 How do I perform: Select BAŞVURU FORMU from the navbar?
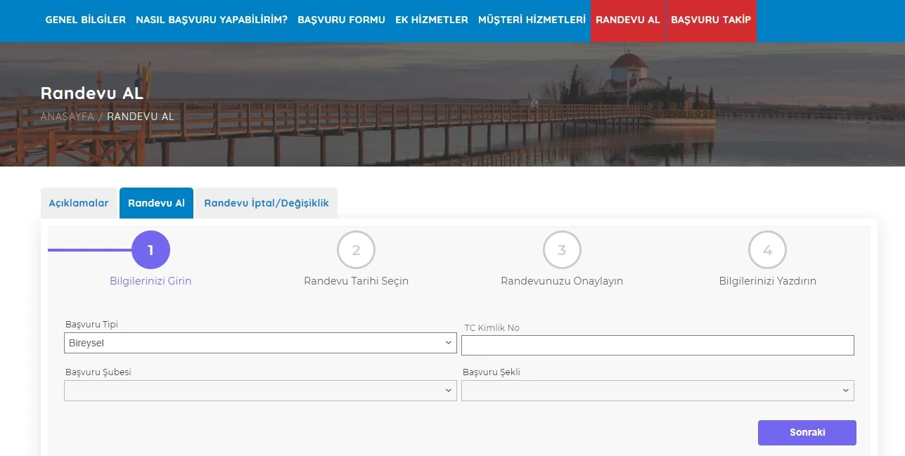tap(341, 20)
